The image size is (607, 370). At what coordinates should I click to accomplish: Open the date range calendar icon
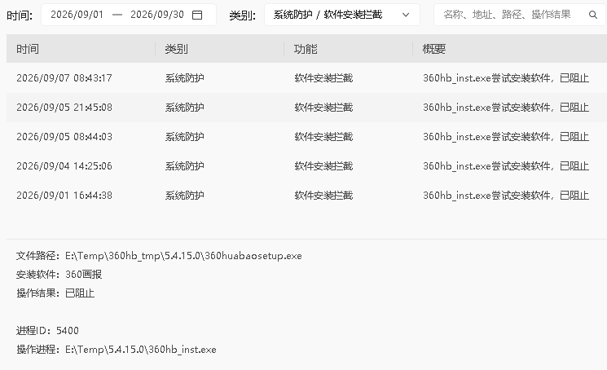click(197, 15)
